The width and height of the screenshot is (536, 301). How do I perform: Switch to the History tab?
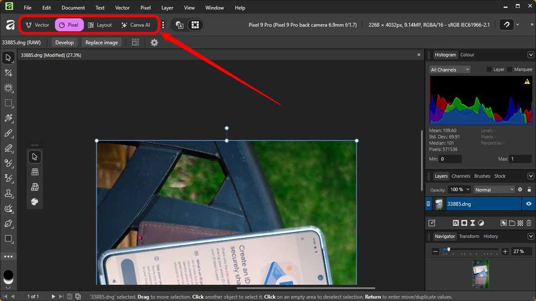coord(490,236)
